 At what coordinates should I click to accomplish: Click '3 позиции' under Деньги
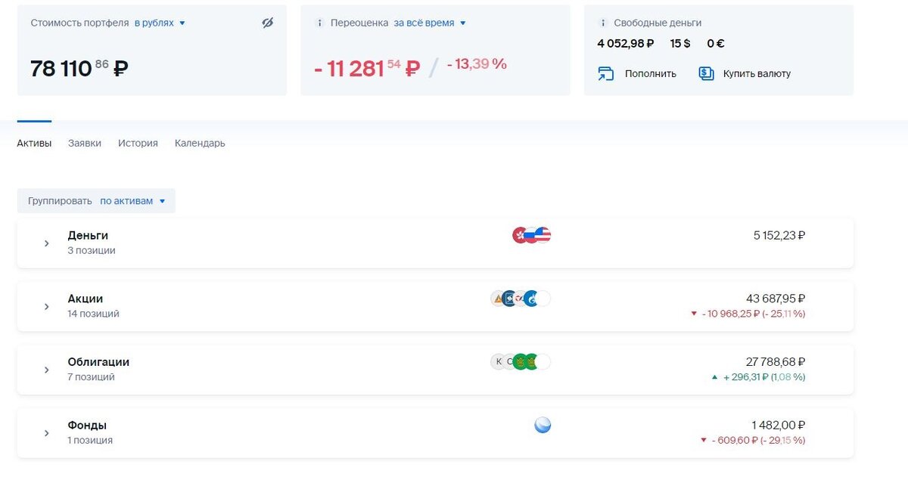[x=92, y=250]
